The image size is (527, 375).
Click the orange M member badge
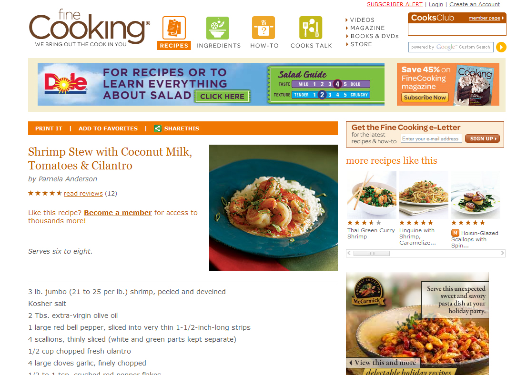[455, 233]
